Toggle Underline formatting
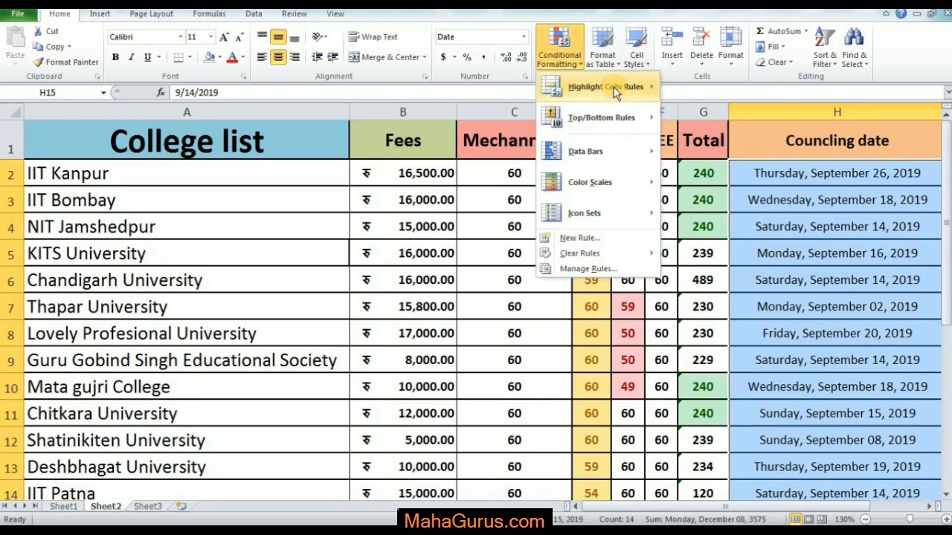 pos(147,57)
